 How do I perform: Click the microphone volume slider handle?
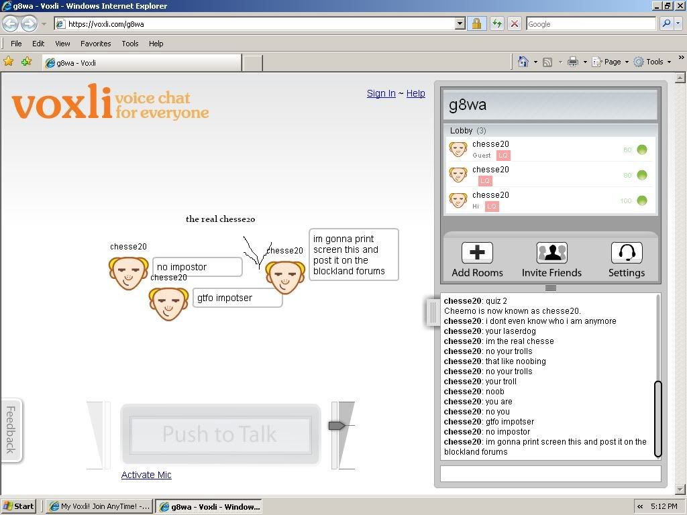point(336,425)
